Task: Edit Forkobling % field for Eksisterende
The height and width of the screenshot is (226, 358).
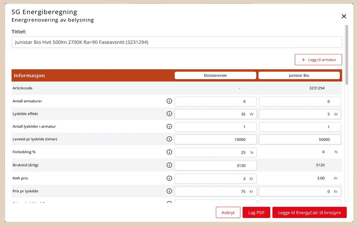Action: click(216, 153)
